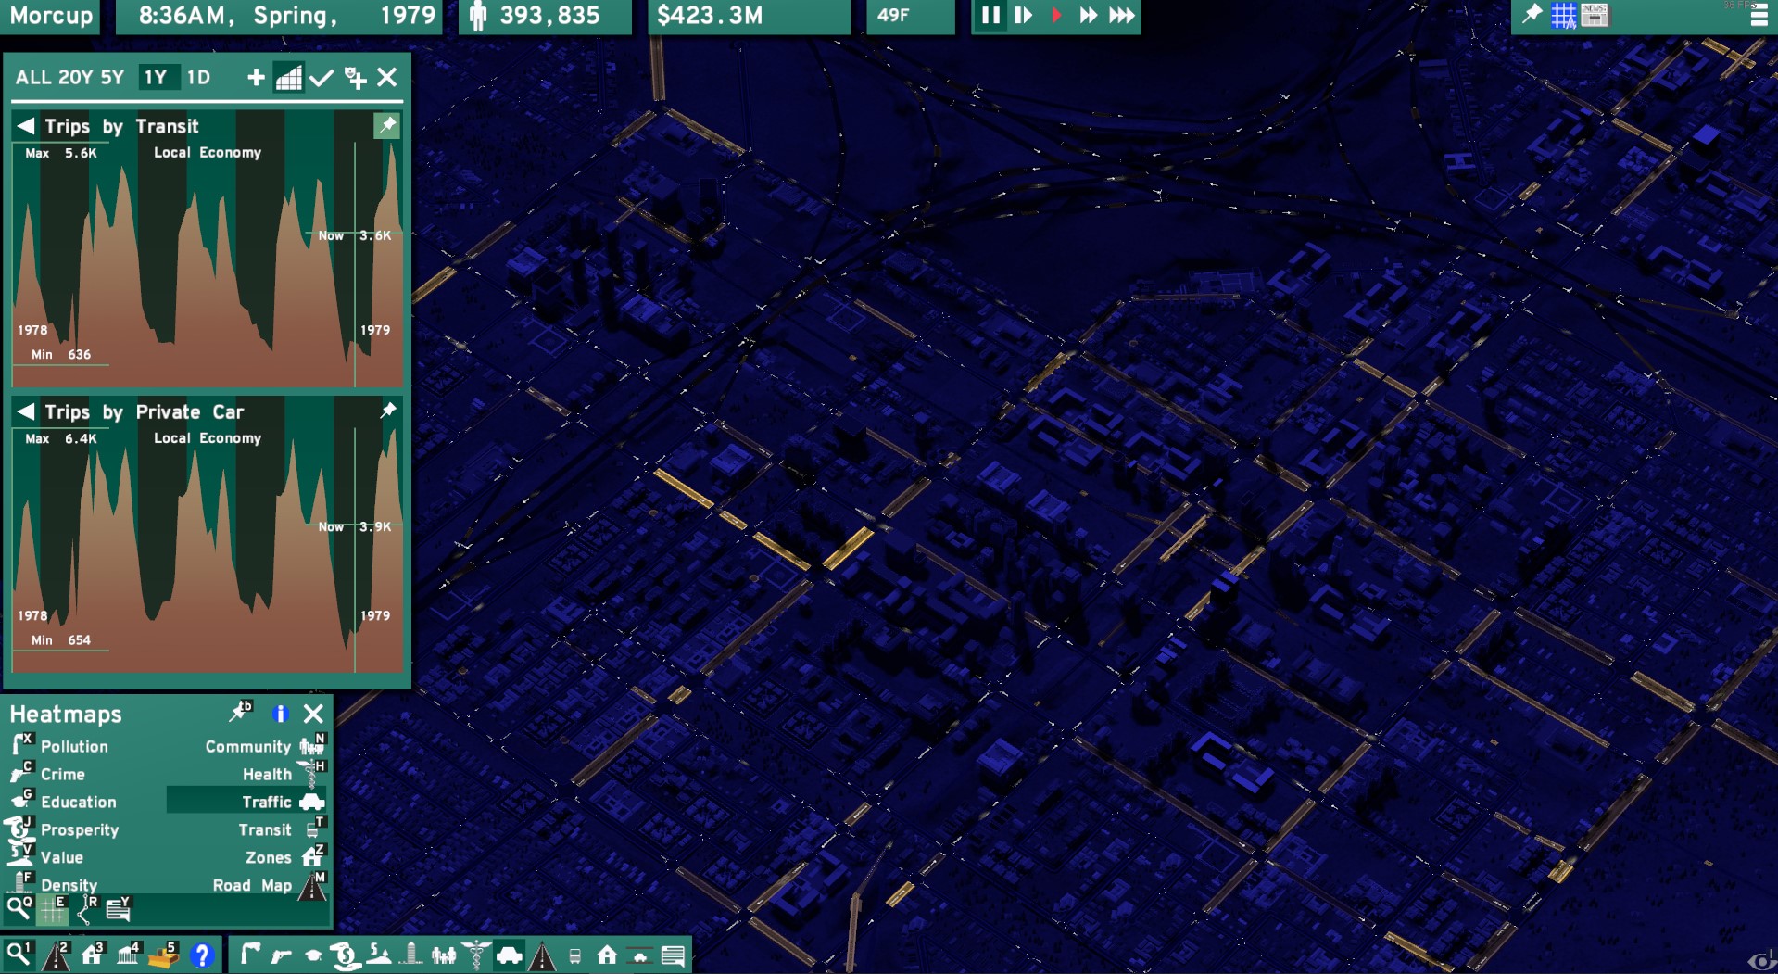Close the Heatmaps panel
Image resolution: width=1778 pixels, height=974 pixels.
pyautogui.click(x=314, y=714)
